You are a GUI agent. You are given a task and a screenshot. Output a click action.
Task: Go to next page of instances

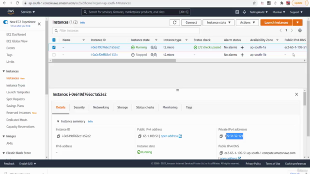pyautogui.click(x=292, y=30)
